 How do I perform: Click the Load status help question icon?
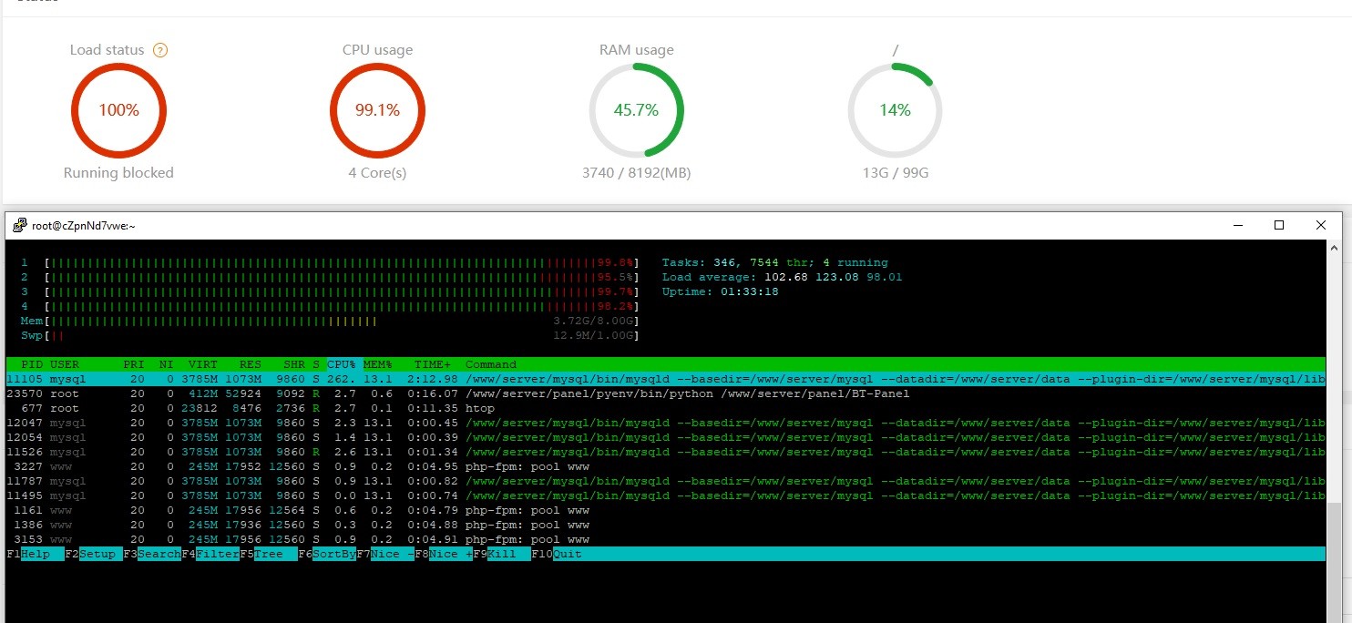[160, 50]
